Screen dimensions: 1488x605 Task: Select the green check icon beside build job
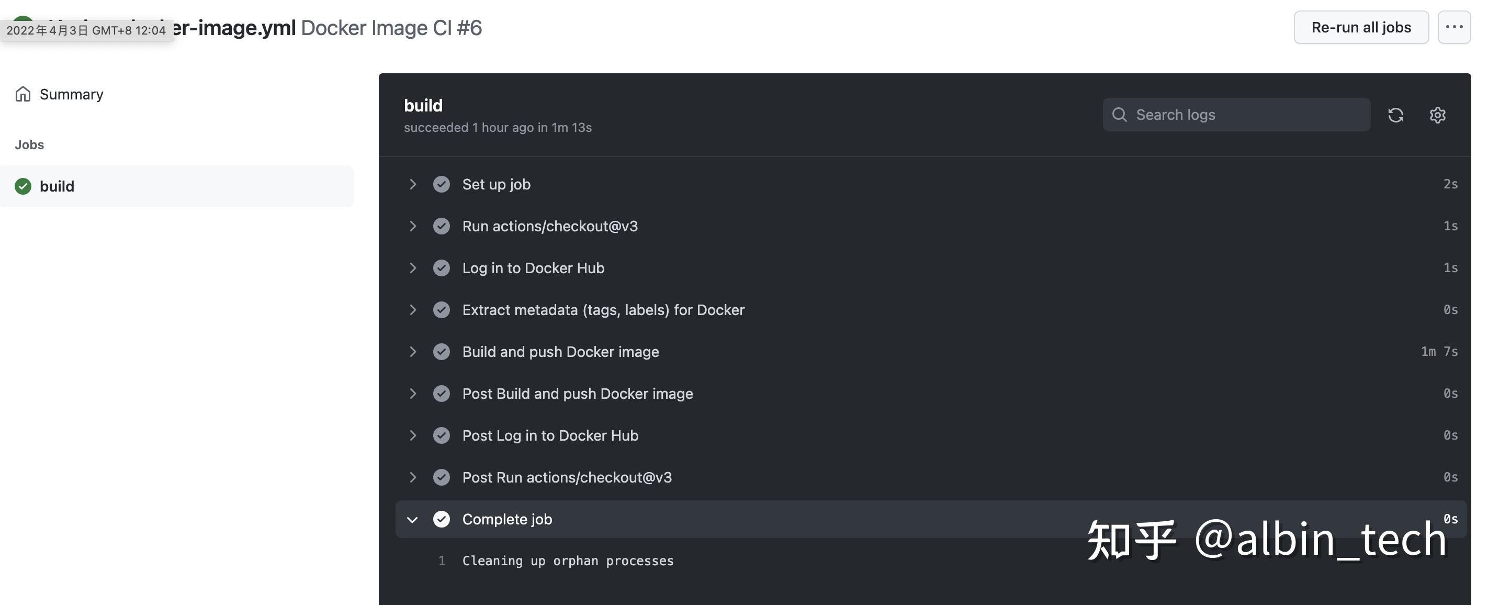coord(22,186)
